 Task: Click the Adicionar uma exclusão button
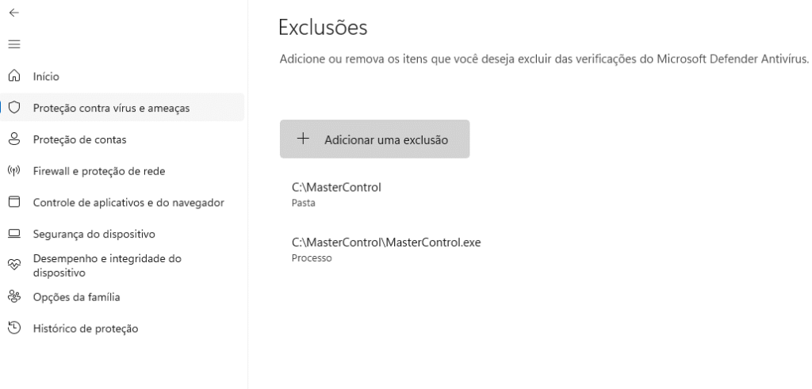375,139
